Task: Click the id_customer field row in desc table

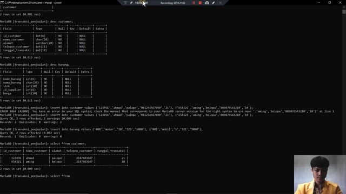Action: [54, 36]
